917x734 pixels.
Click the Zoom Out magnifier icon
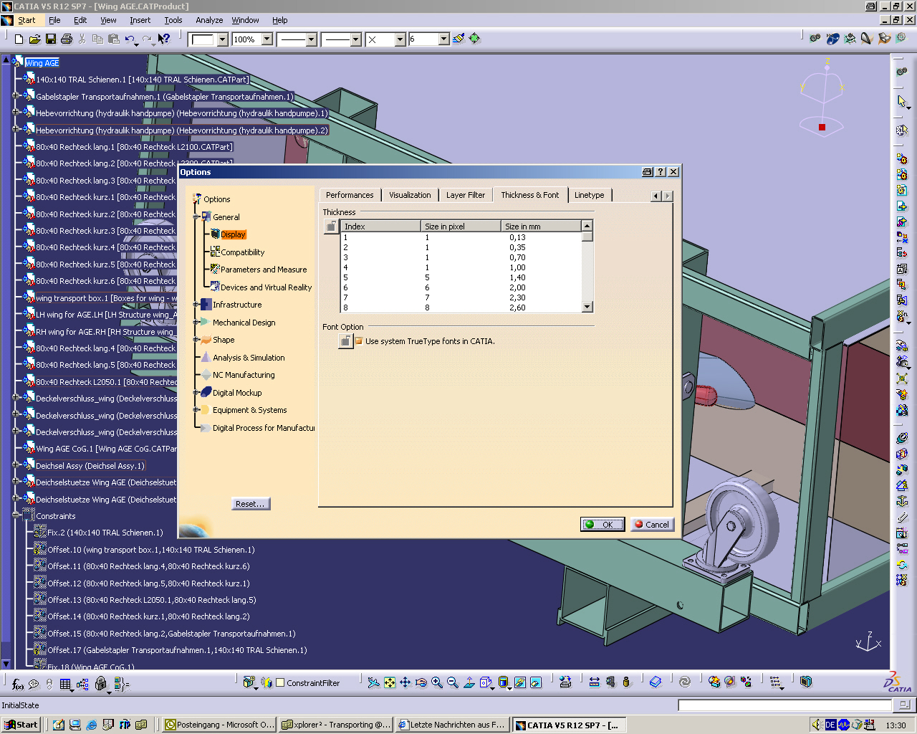coord(452,682)
